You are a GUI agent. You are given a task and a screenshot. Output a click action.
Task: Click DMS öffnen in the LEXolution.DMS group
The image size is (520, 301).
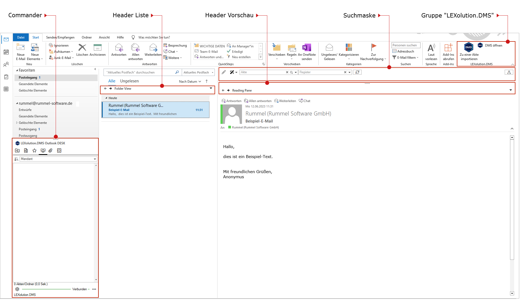click(491, 45)
